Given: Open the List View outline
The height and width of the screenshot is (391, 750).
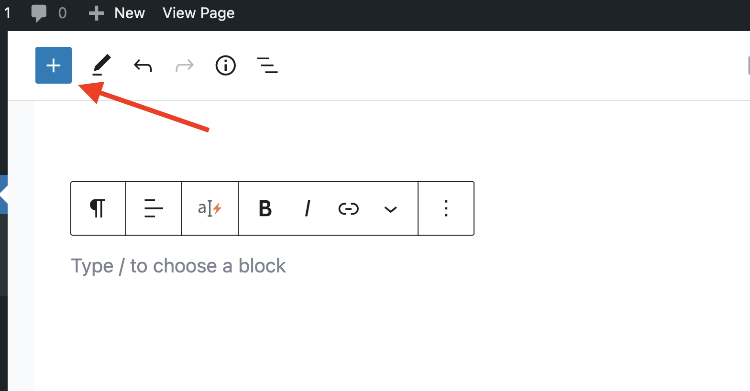Looking at the screenshot, I should 267,65.
